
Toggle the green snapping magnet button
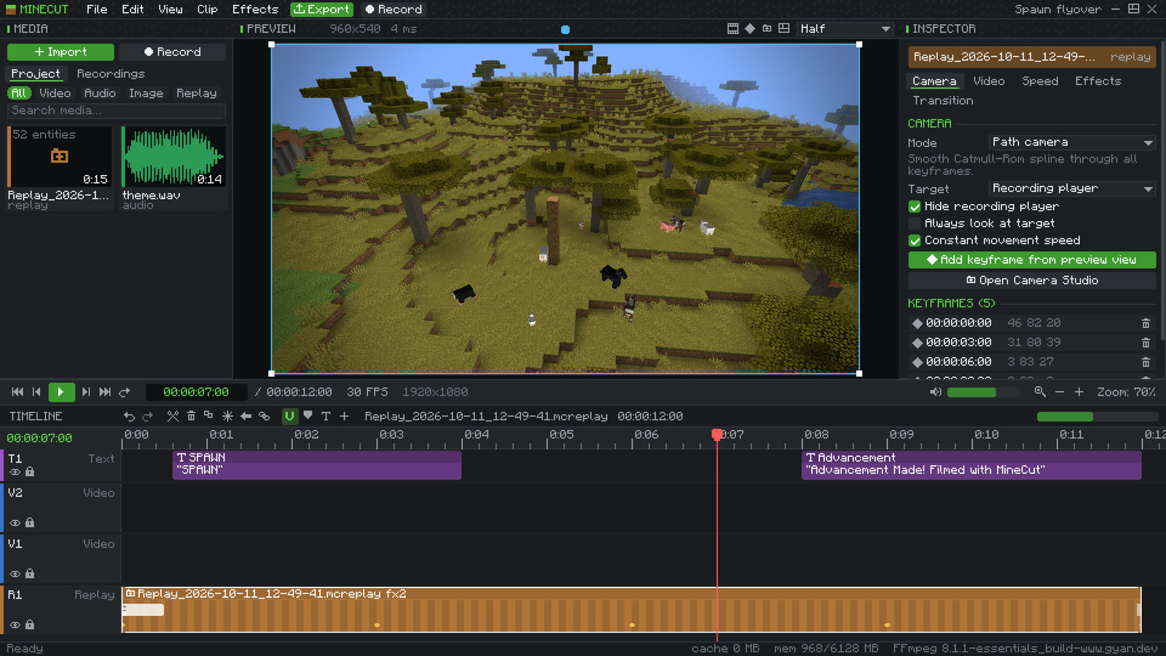point(289,416)
